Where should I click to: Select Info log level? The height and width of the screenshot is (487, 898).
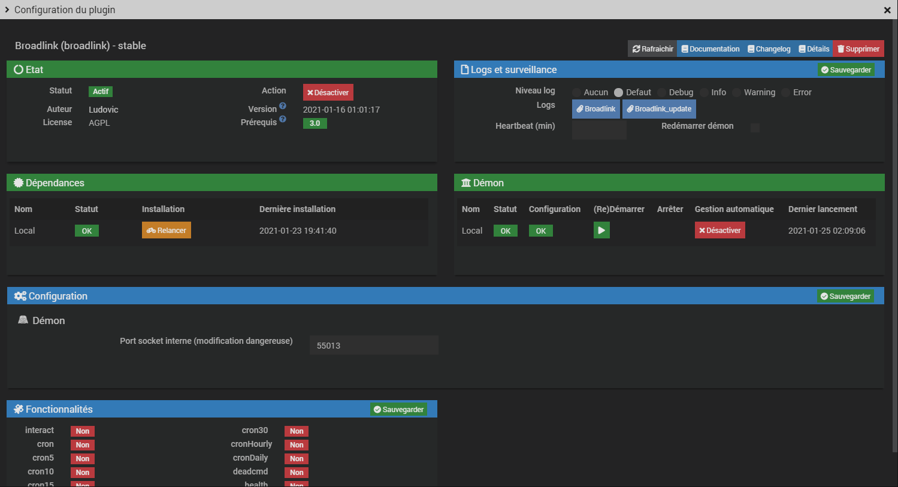click(705, 92)
